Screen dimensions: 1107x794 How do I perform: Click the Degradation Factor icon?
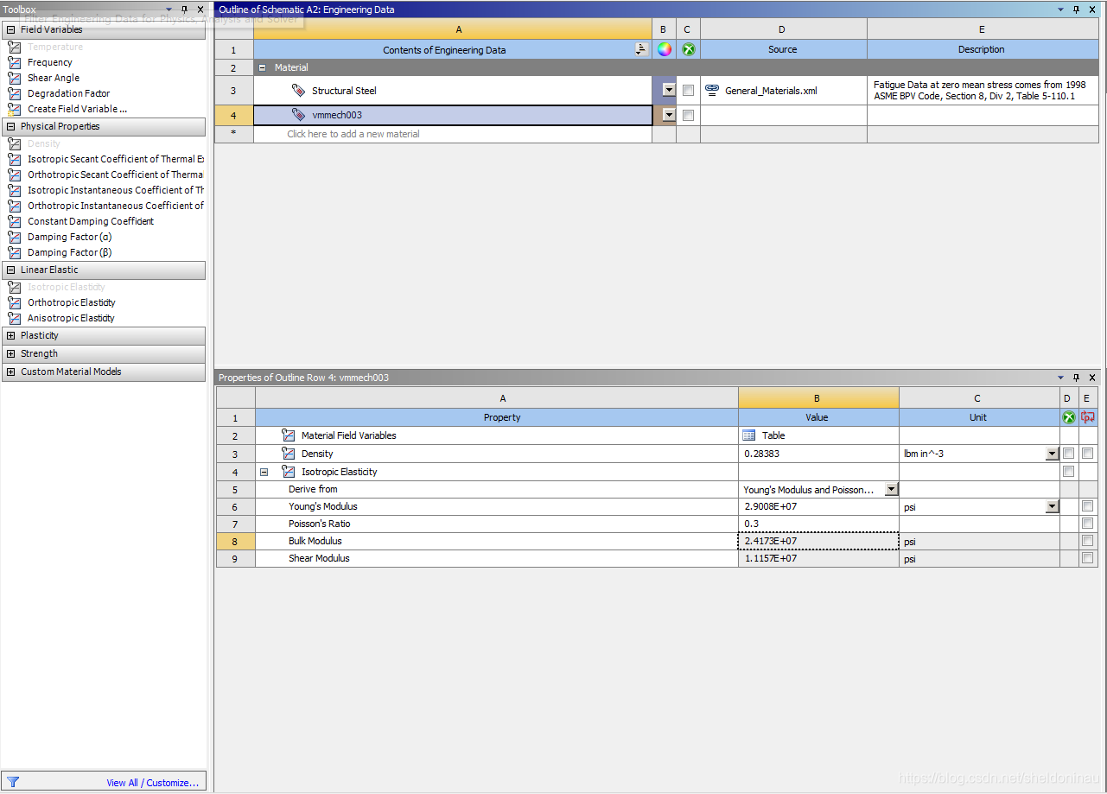[14, 93]
